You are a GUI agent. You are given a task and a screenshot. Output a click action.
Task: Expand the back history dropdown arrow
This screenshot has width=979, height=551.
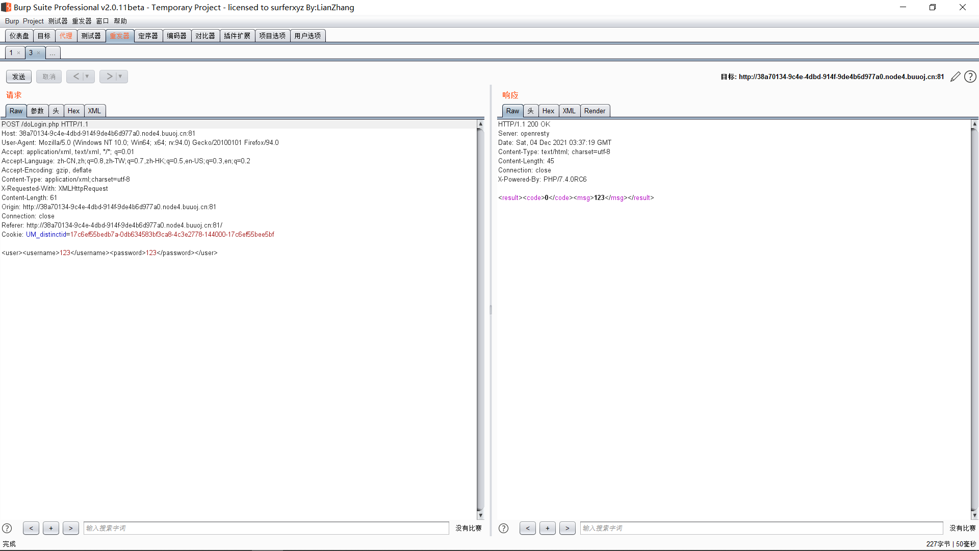[x=88, y=77]
